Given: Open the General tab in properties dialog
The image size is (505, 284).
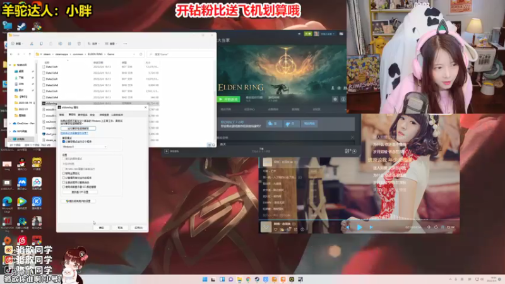Looking at the screenshot, I should 61,115.
